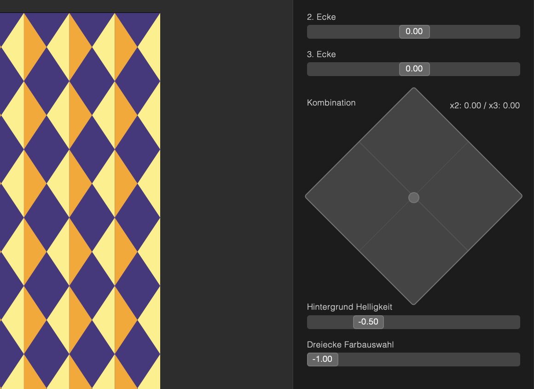This screenshot has width=534, height=389.
Task: Click top corner of Kombination diamond
Action: 414,90
